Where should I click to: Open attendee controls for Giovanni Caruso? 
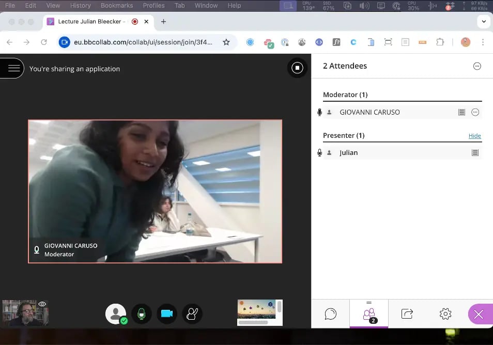[475, 112]
